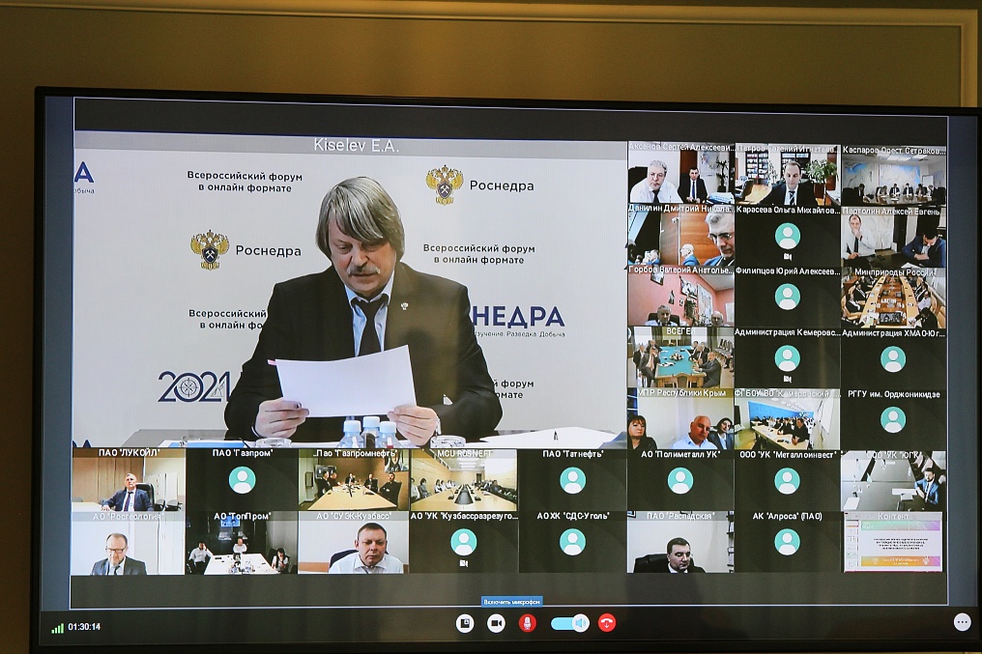The width and height of the screenshot is (982, 654).
Task: Toggle the camera button in bottom toolbar
Action: click(x=496, y=623)
